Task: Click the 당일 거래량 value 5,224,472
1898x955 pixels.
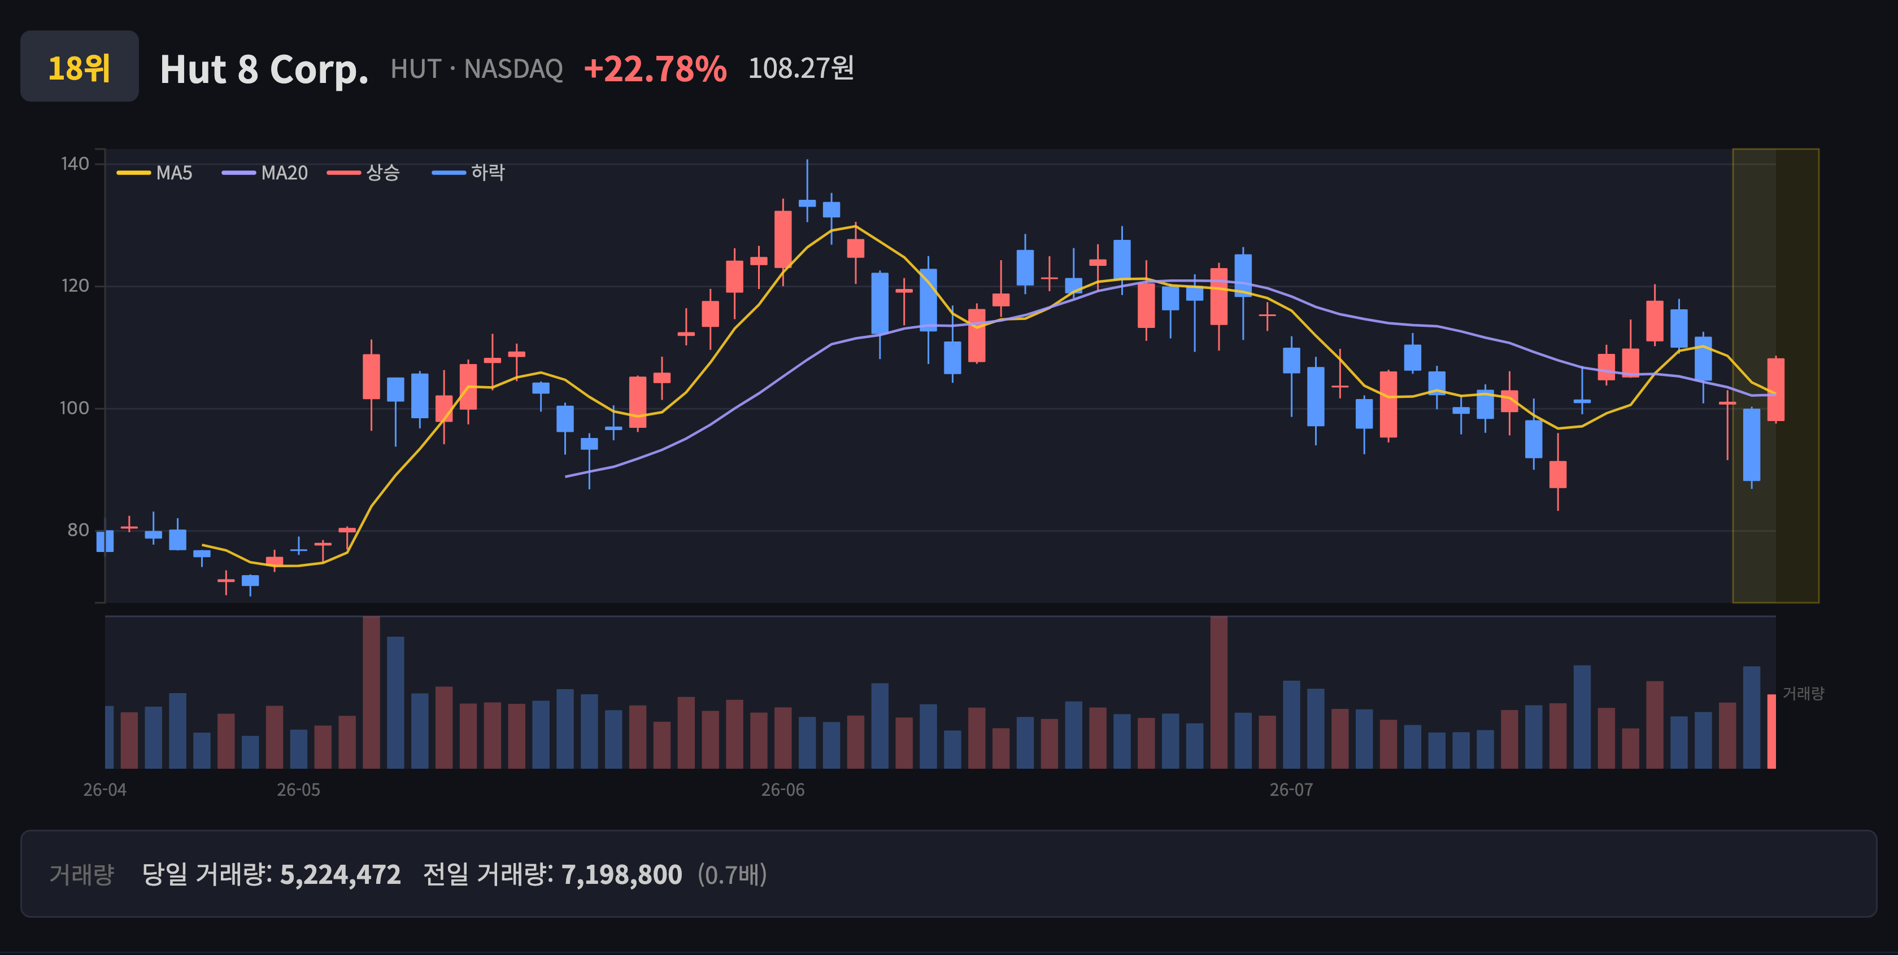Action: [x=341, y=875]
